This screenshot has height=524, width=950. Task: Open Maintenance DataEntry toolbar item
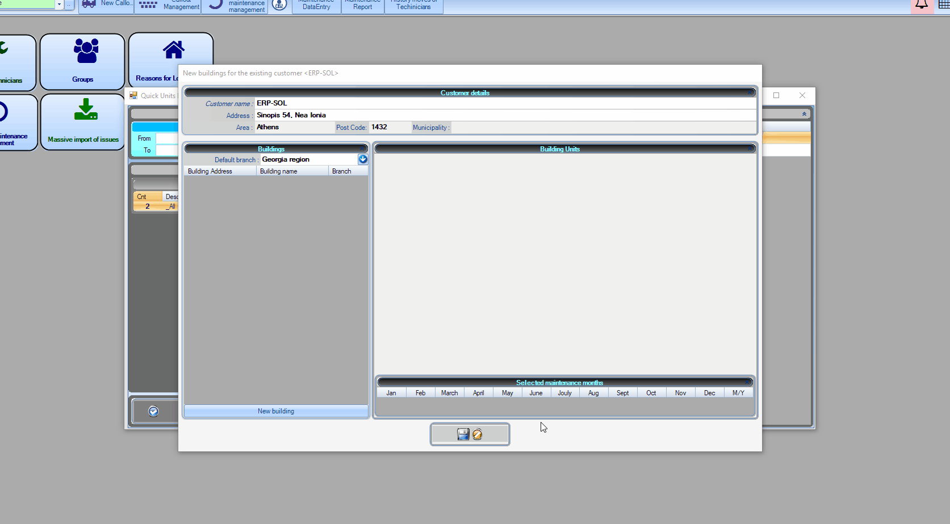pos(316,6)
